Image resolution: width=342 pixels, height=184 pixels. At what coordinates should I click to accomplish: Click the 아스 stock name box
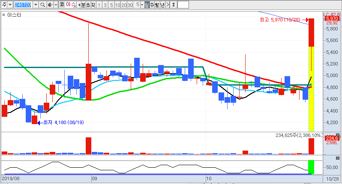point(71,5)
